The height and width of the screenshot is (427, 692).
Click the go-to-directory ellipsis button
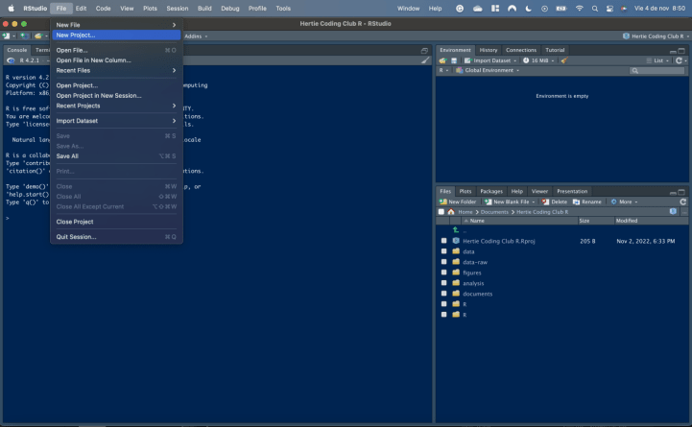(x=684, y=212)
